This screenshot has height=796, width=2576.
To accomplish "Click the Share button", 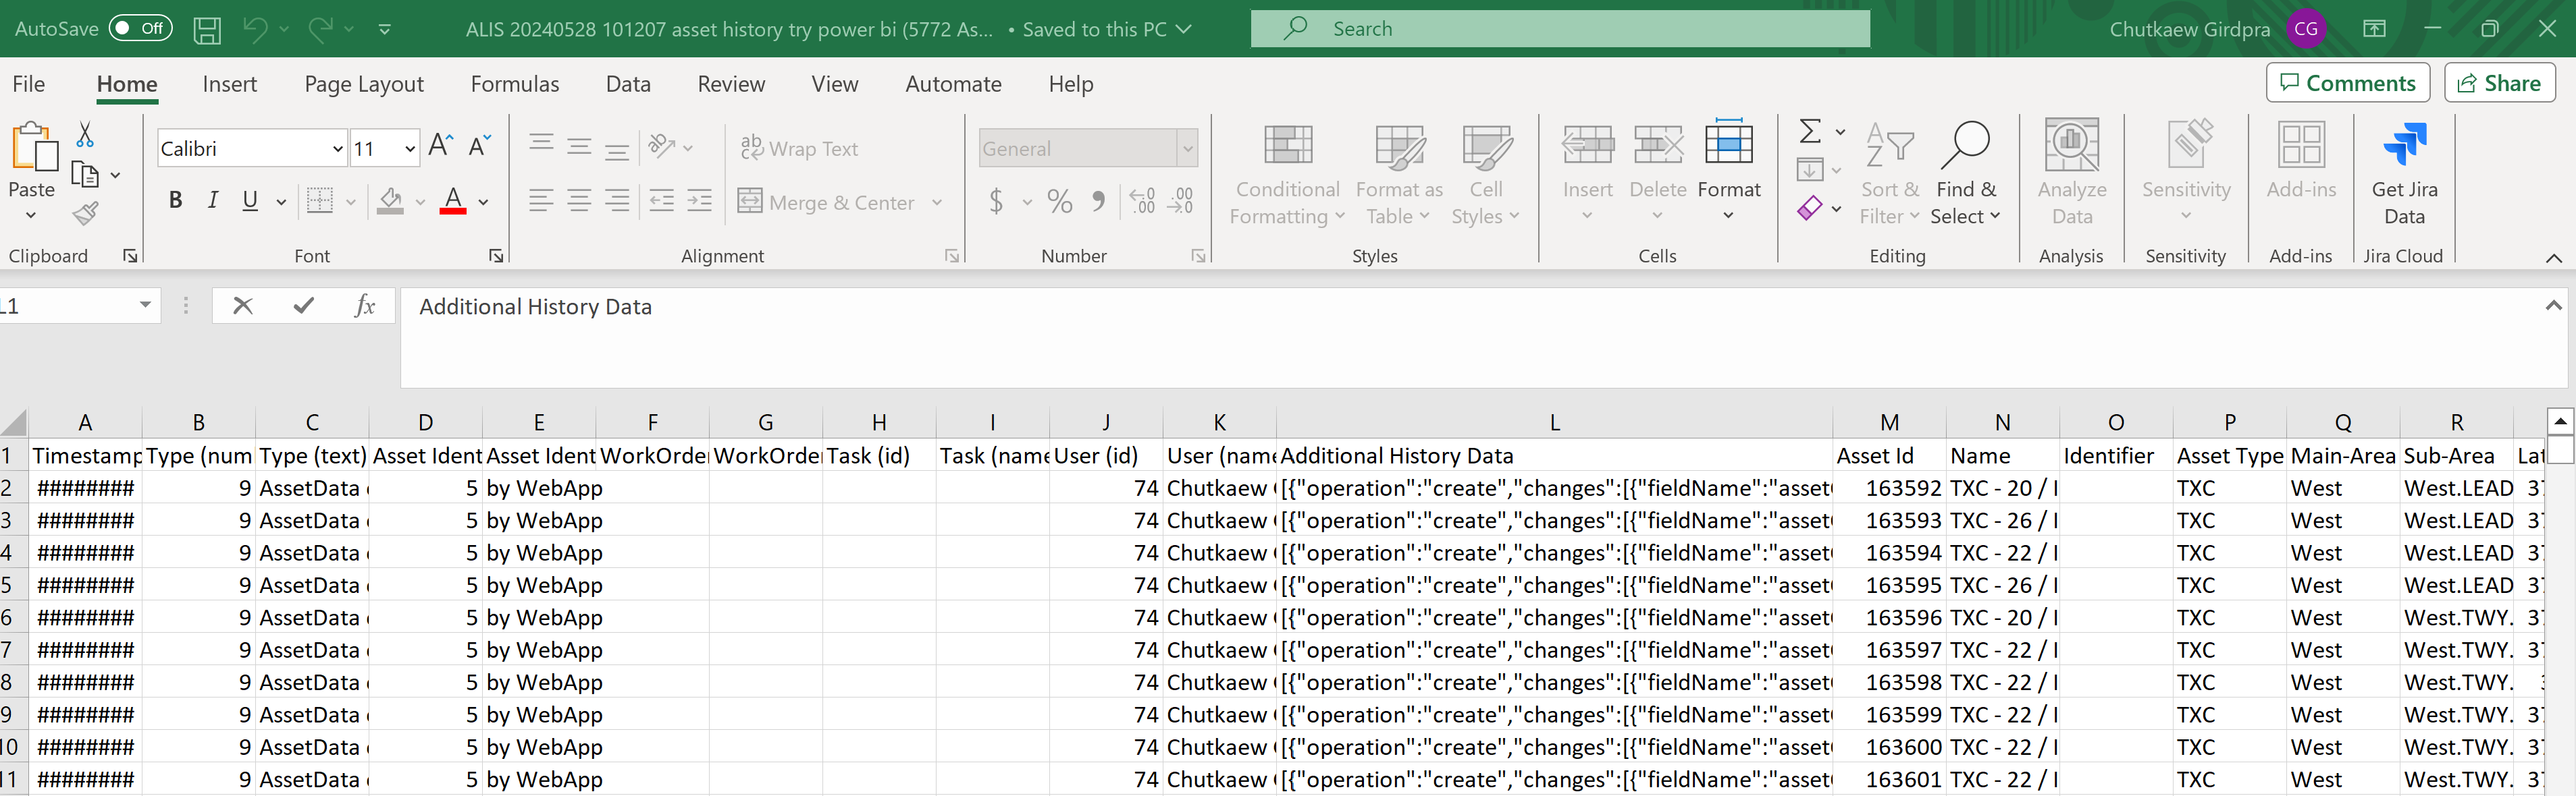I will [x=2499, y=83].
